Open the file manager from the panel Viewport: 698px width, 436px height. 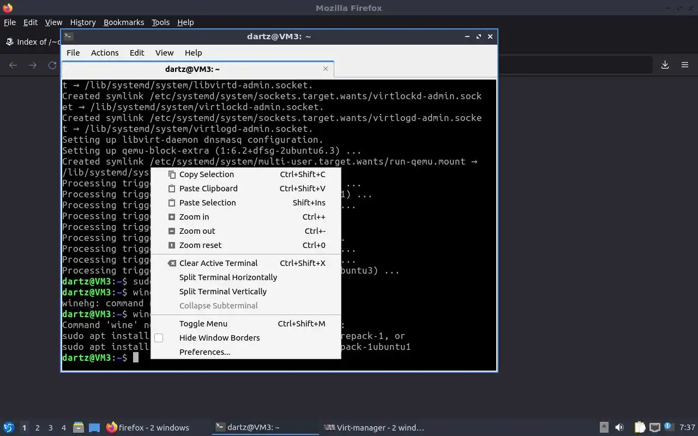click(x=79, y=427)
